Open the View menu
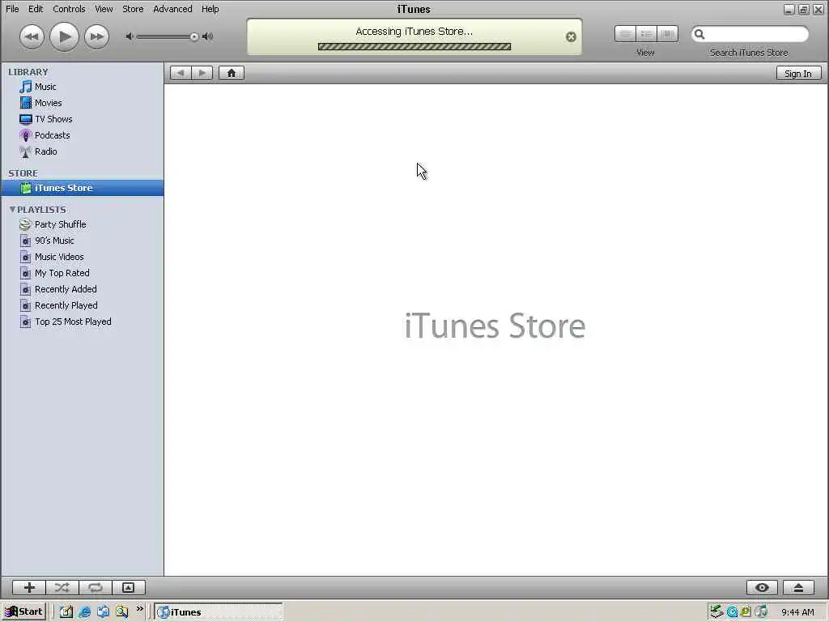This screenshot has width=829, height=622. click(104, 9)
